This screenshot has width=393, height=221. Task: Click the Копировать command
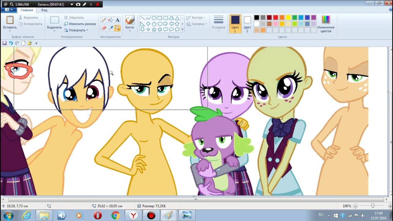[30, 24]
